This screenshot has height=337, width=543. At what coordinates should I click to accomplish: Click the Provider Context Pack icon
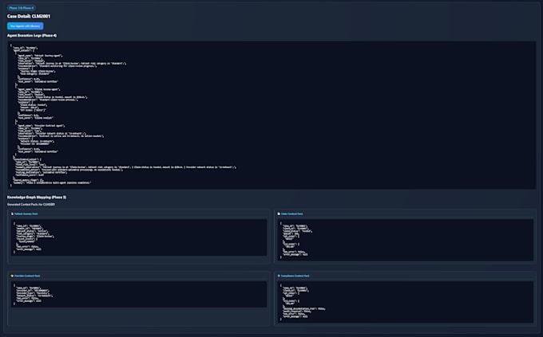coord(12,276)
